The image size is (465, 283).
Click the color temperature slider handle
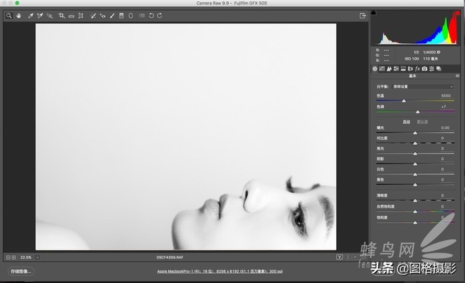point(403,101)
